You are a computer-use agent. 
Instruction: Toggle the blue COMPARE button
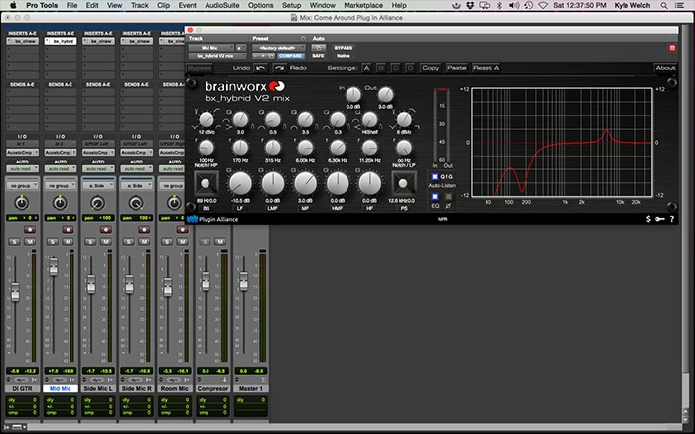point(291,56)
